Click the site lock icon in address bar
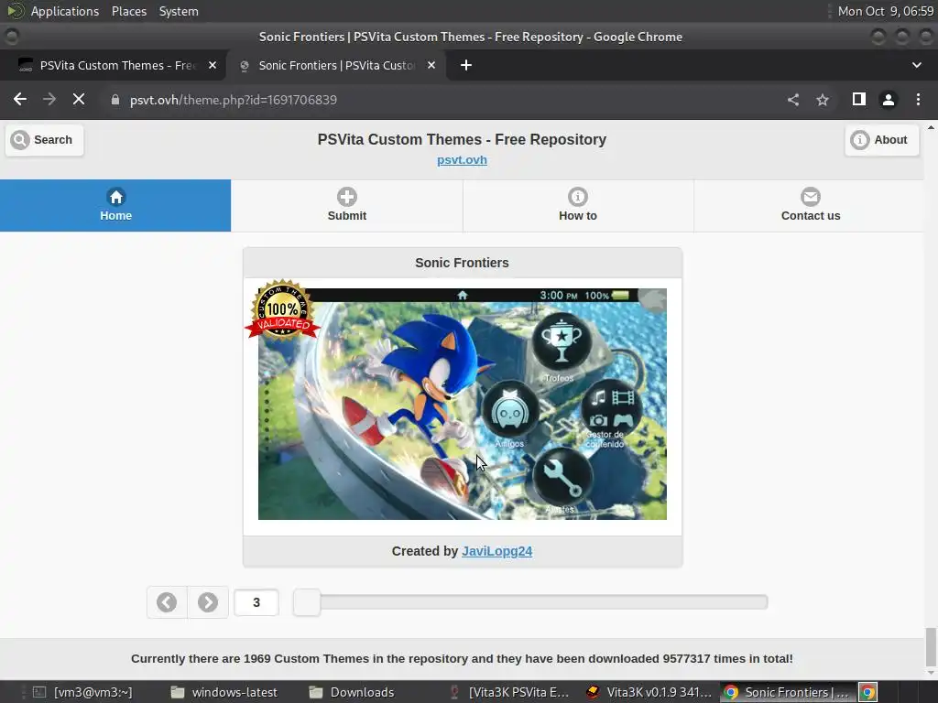Screen dimensions: 938x703 (x=115, y=100)
